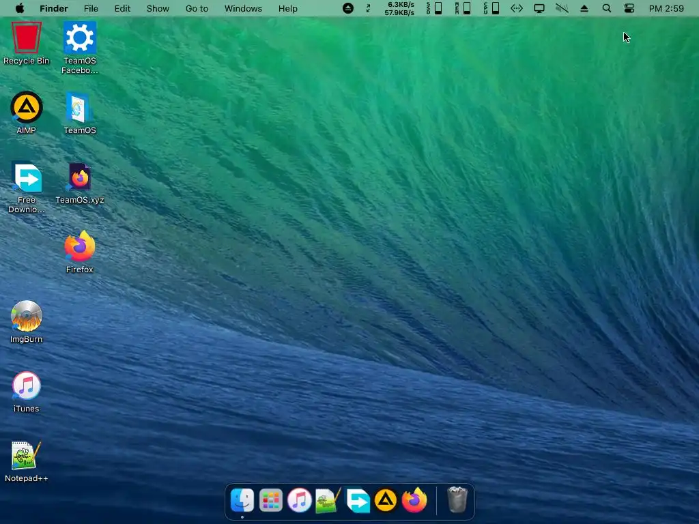Select the iTunes desktop icon
Screen dimensions: 699x524
[x=27, y=385]
